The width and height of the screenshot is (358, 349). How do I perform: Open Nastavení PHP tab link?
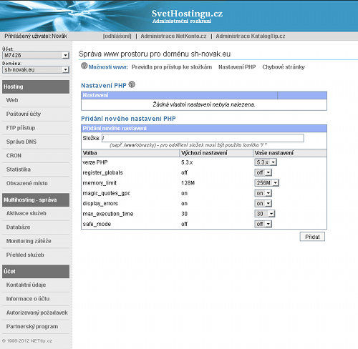237,67
